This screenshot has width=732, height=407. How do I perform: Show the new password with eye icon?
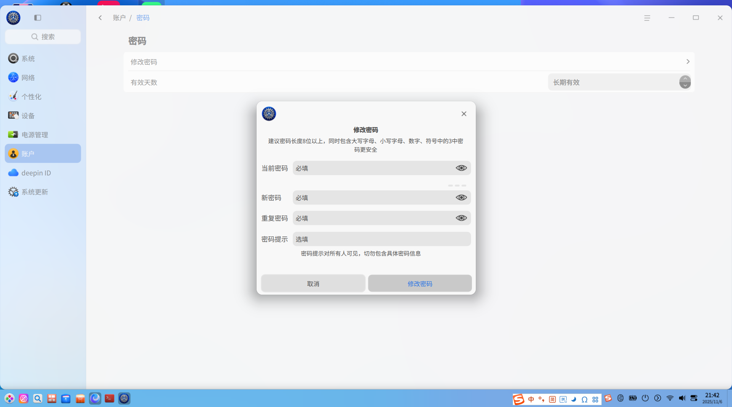[461, 198]
